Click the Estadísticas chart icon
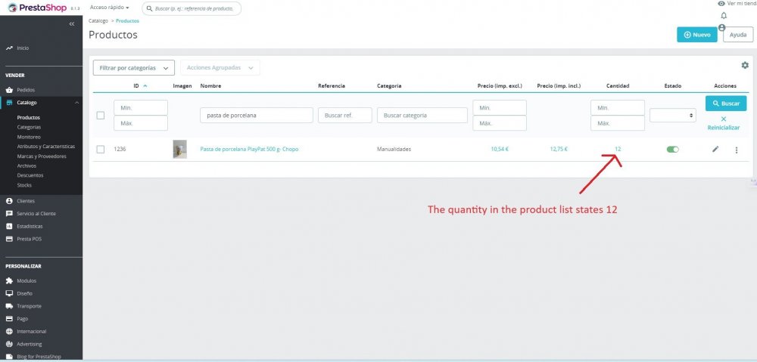 tap(9, 226)
